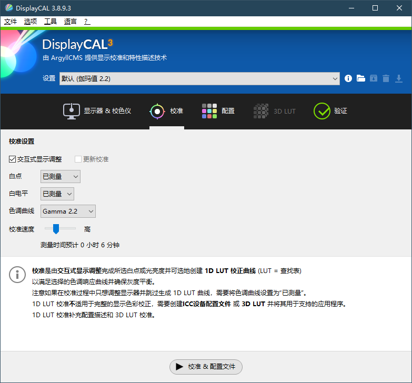
Task: Click the display monitor icon
Action: (x=71, y=111)
